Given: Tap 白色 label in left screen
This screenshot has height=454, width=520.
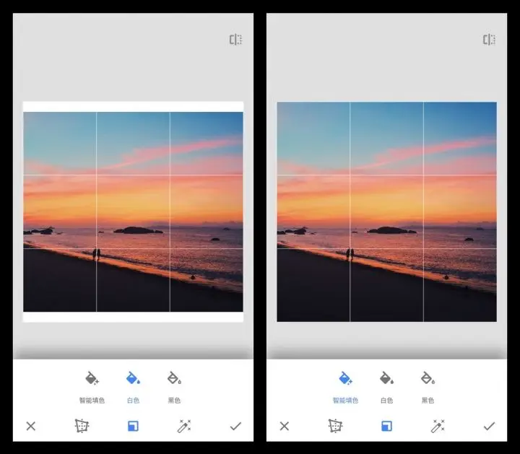Looking at the screenshot, I should tap(133, 401).
